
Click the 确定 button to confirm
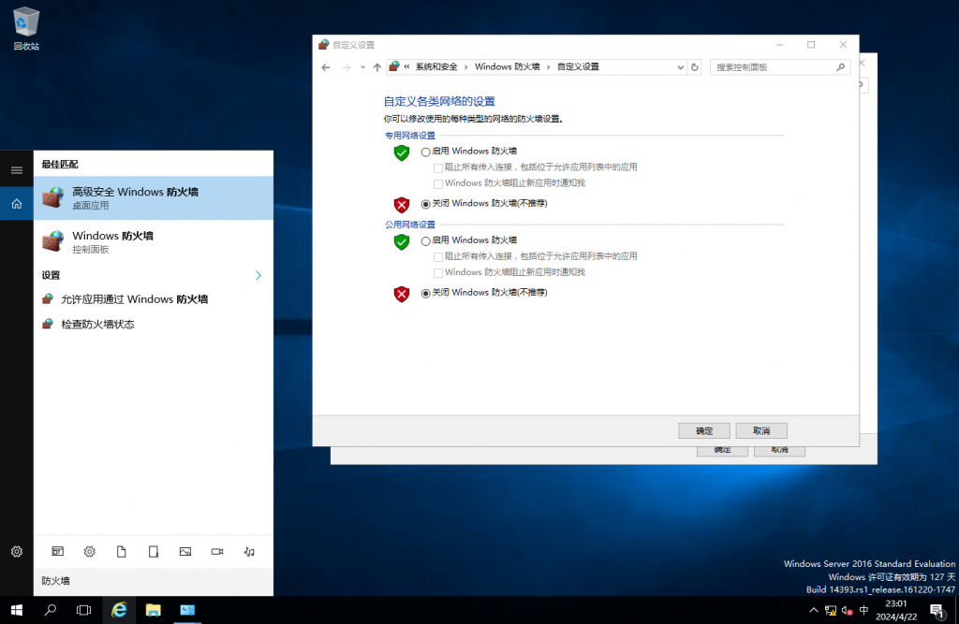click(x=704, y=431)
